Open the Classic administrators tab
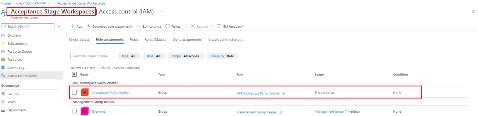478x116 pixels. 225,40
